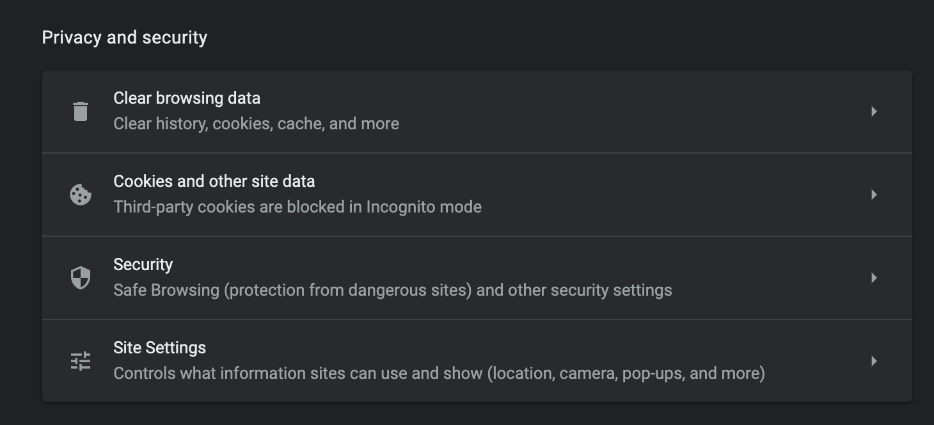Expand Site Settings with its arrow
934x425 pixels.
tap(874, 361)
